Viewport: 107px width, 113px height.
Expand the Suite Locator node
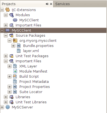[9, 92]
